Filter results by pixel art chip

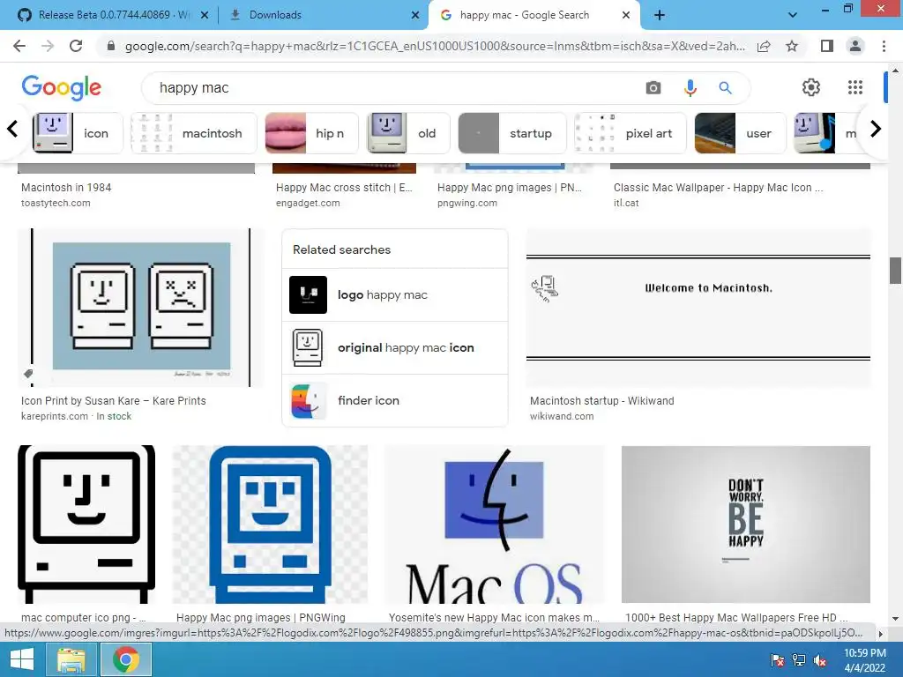point(631,133)
